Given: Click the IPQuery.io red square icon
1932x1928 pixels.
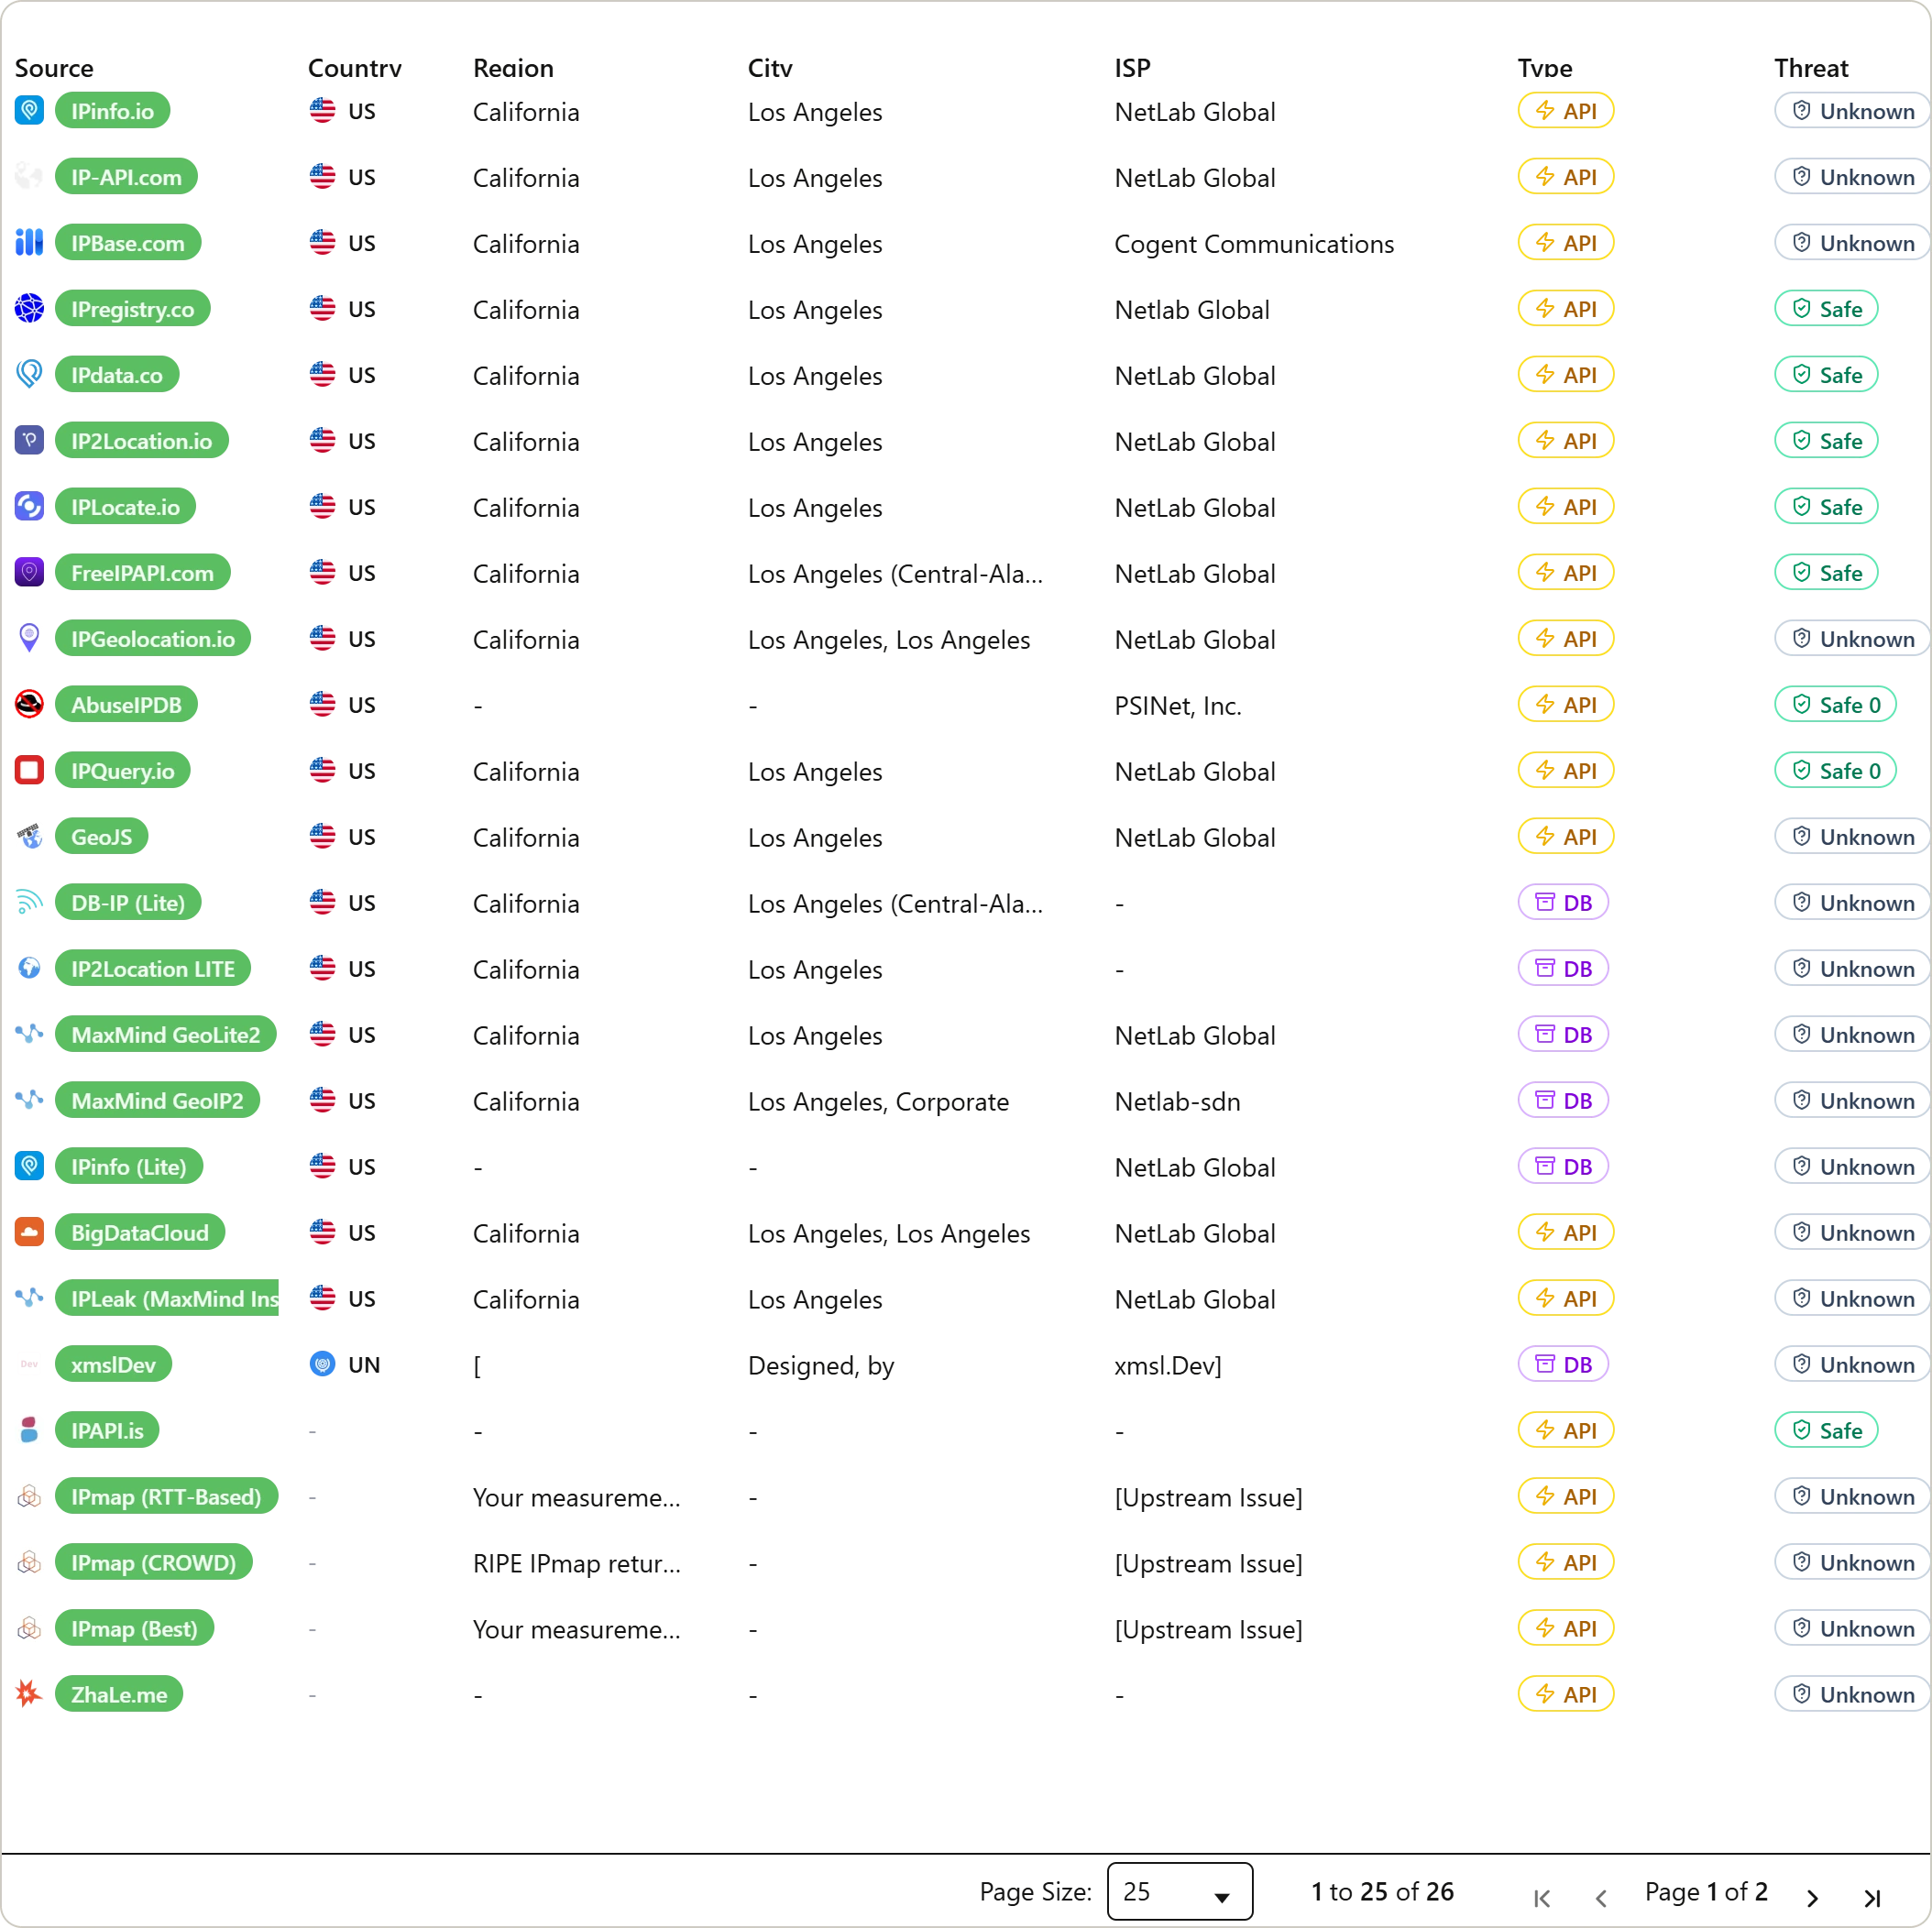Looking at the screenshot, I should pos(29,770).
